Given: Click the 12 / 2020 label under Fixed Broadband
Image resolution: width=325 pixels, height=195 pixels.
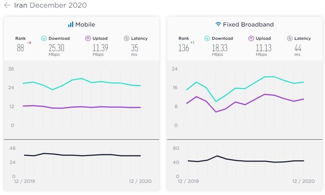Looking at the screenshot, I should [304, 181].
